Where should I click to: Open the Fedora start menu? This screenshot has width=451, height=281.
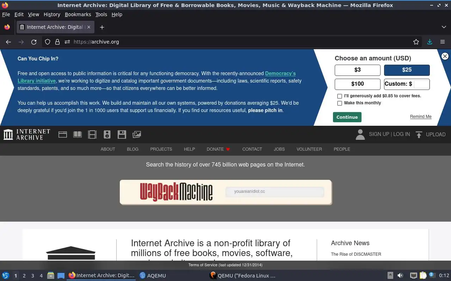click(x=6, y=276)
